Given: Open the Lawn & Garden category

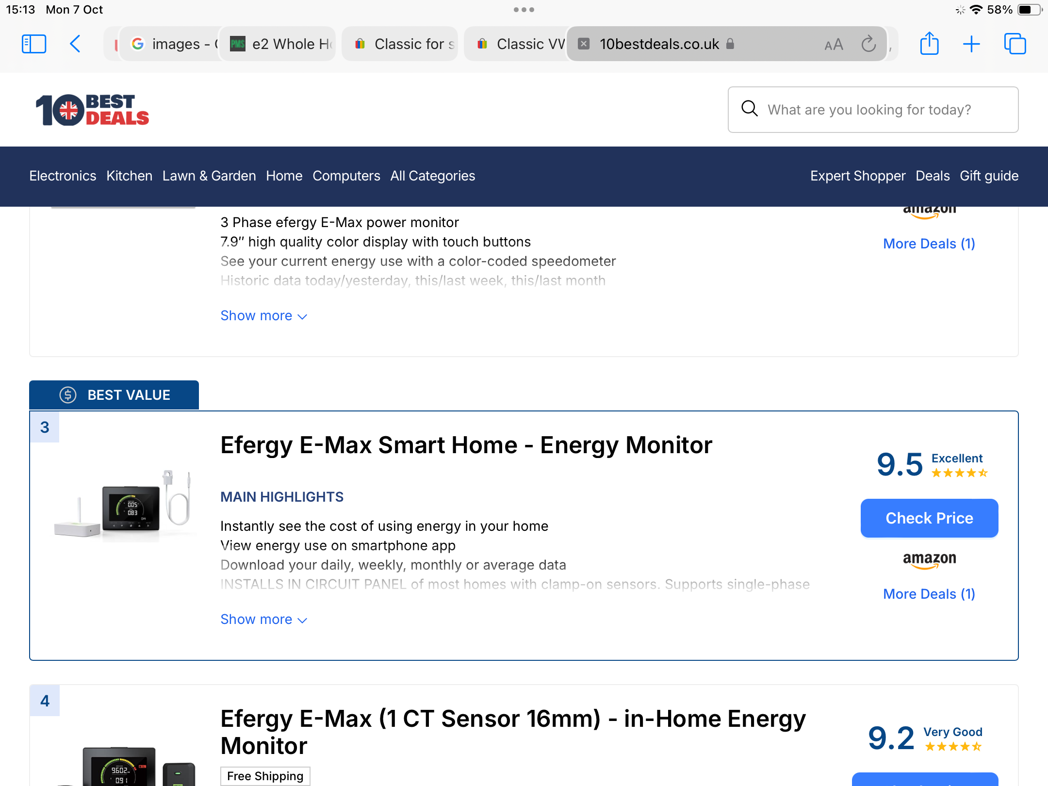Looking at the screenshot, I should pyautogui.click(x=209, y=176).
